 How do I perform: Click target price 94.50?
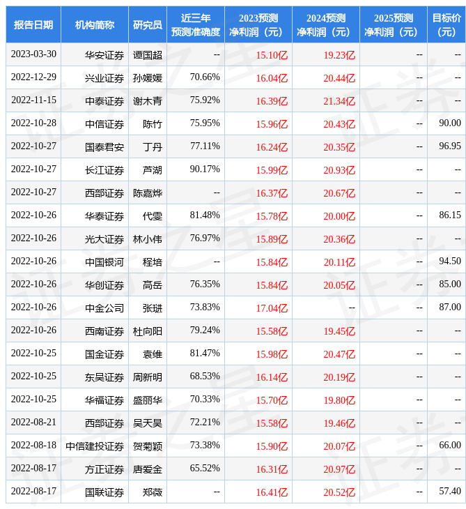point(450,261)
